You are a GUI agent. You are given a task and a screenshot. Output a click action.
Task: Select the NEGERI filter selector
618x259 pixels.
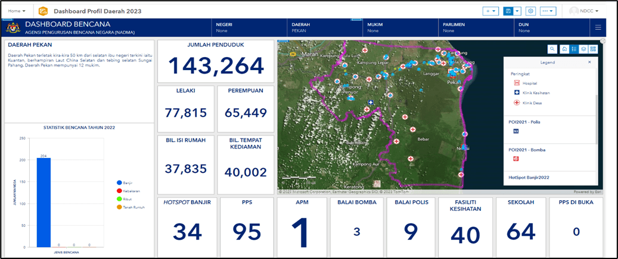(x=249, y=27)
